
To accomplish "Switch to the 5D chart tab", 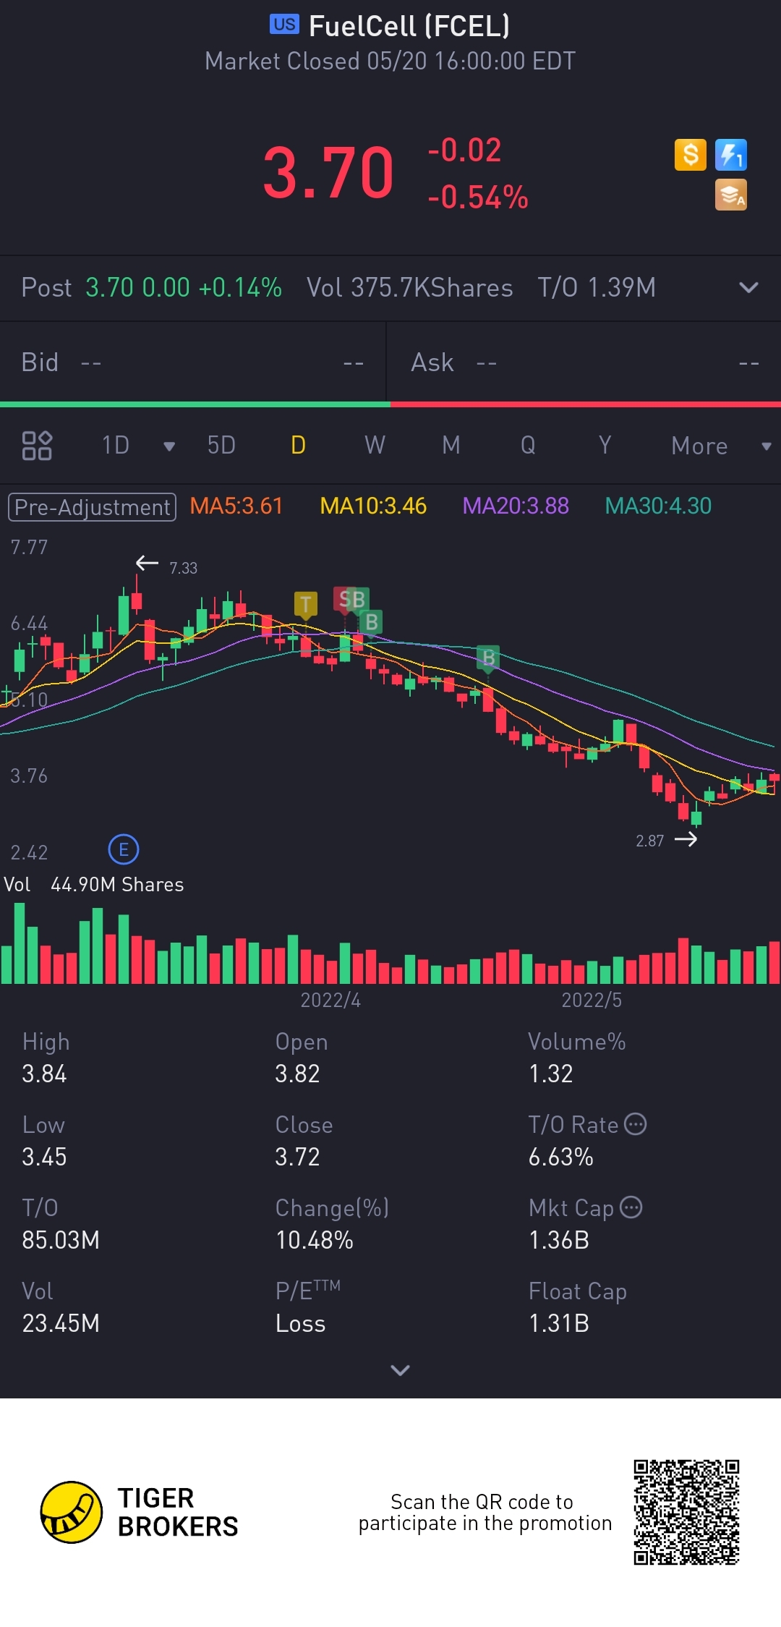I will click(221, 445).
